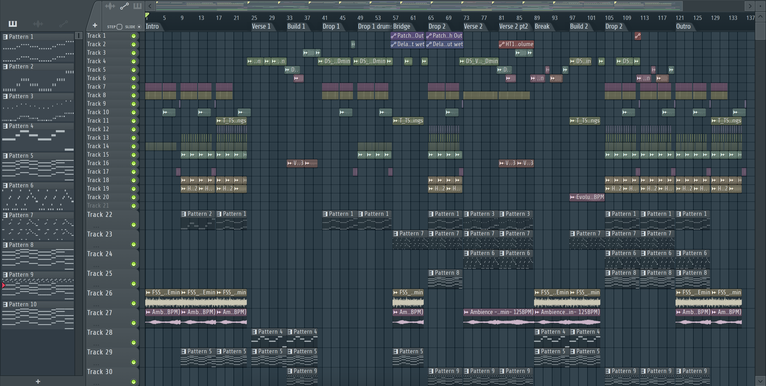
Task: Open the options dots under Track 26
Action: point(96,306)
